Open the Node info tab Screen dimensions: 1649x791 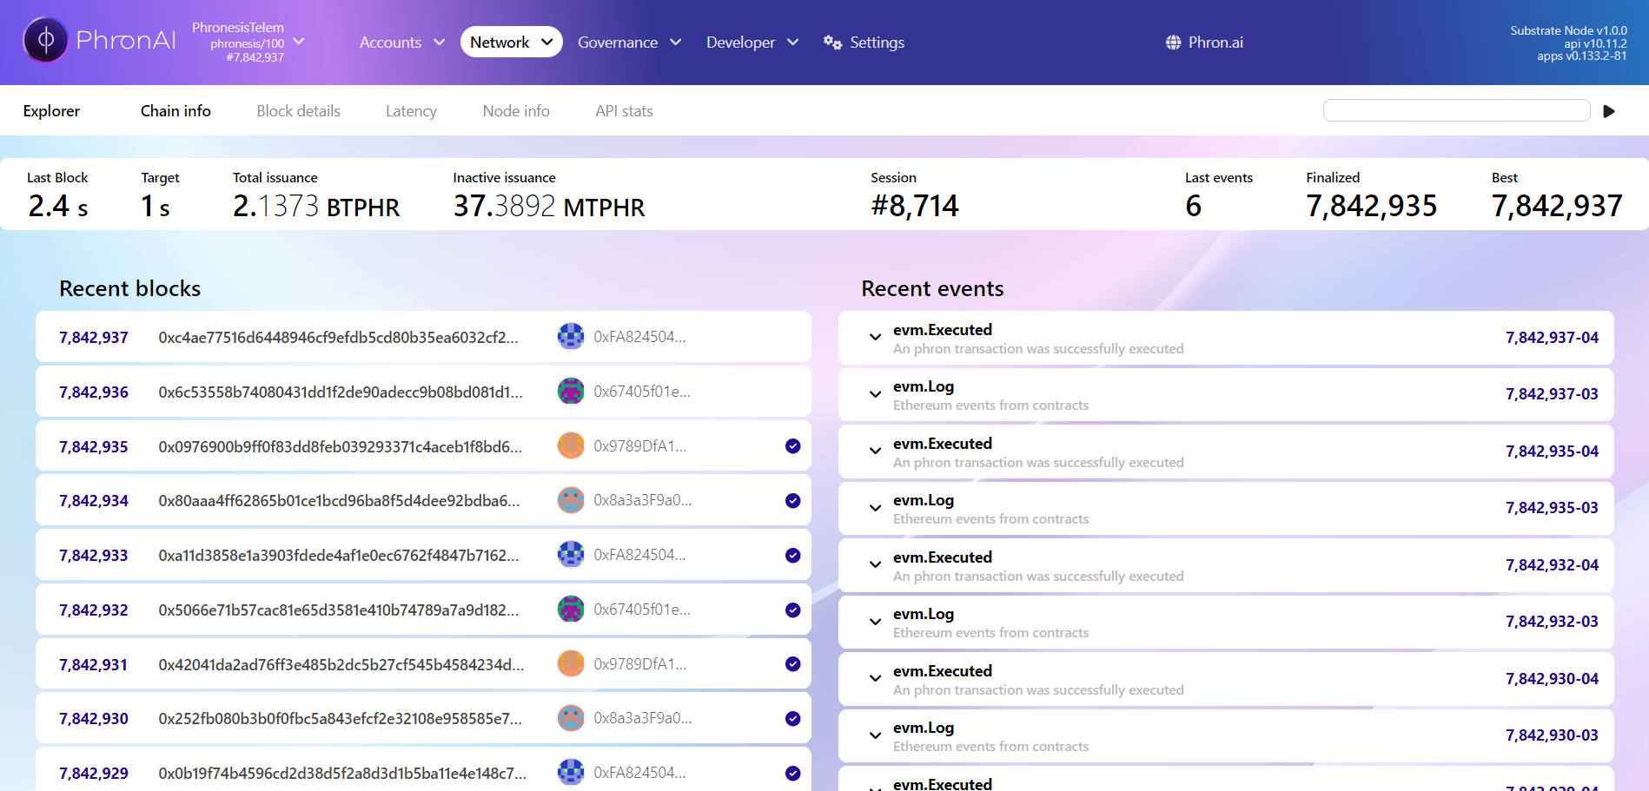(515, 111)
